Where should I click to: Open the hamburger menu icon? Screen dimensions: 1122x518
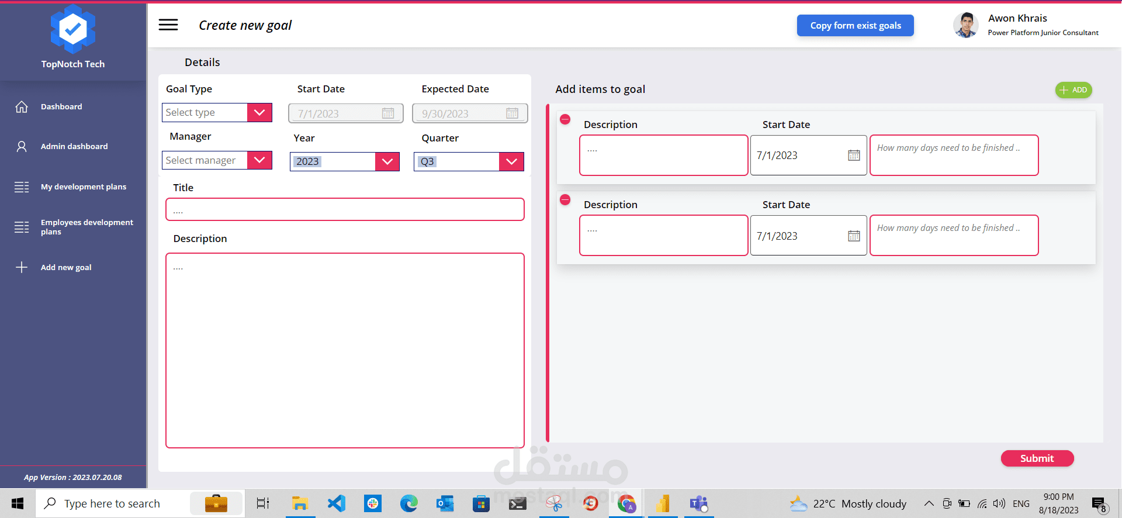click(x=168, y=25)
